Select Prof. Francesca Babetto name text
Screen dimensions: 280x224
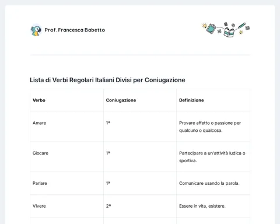tap(75, 30)
